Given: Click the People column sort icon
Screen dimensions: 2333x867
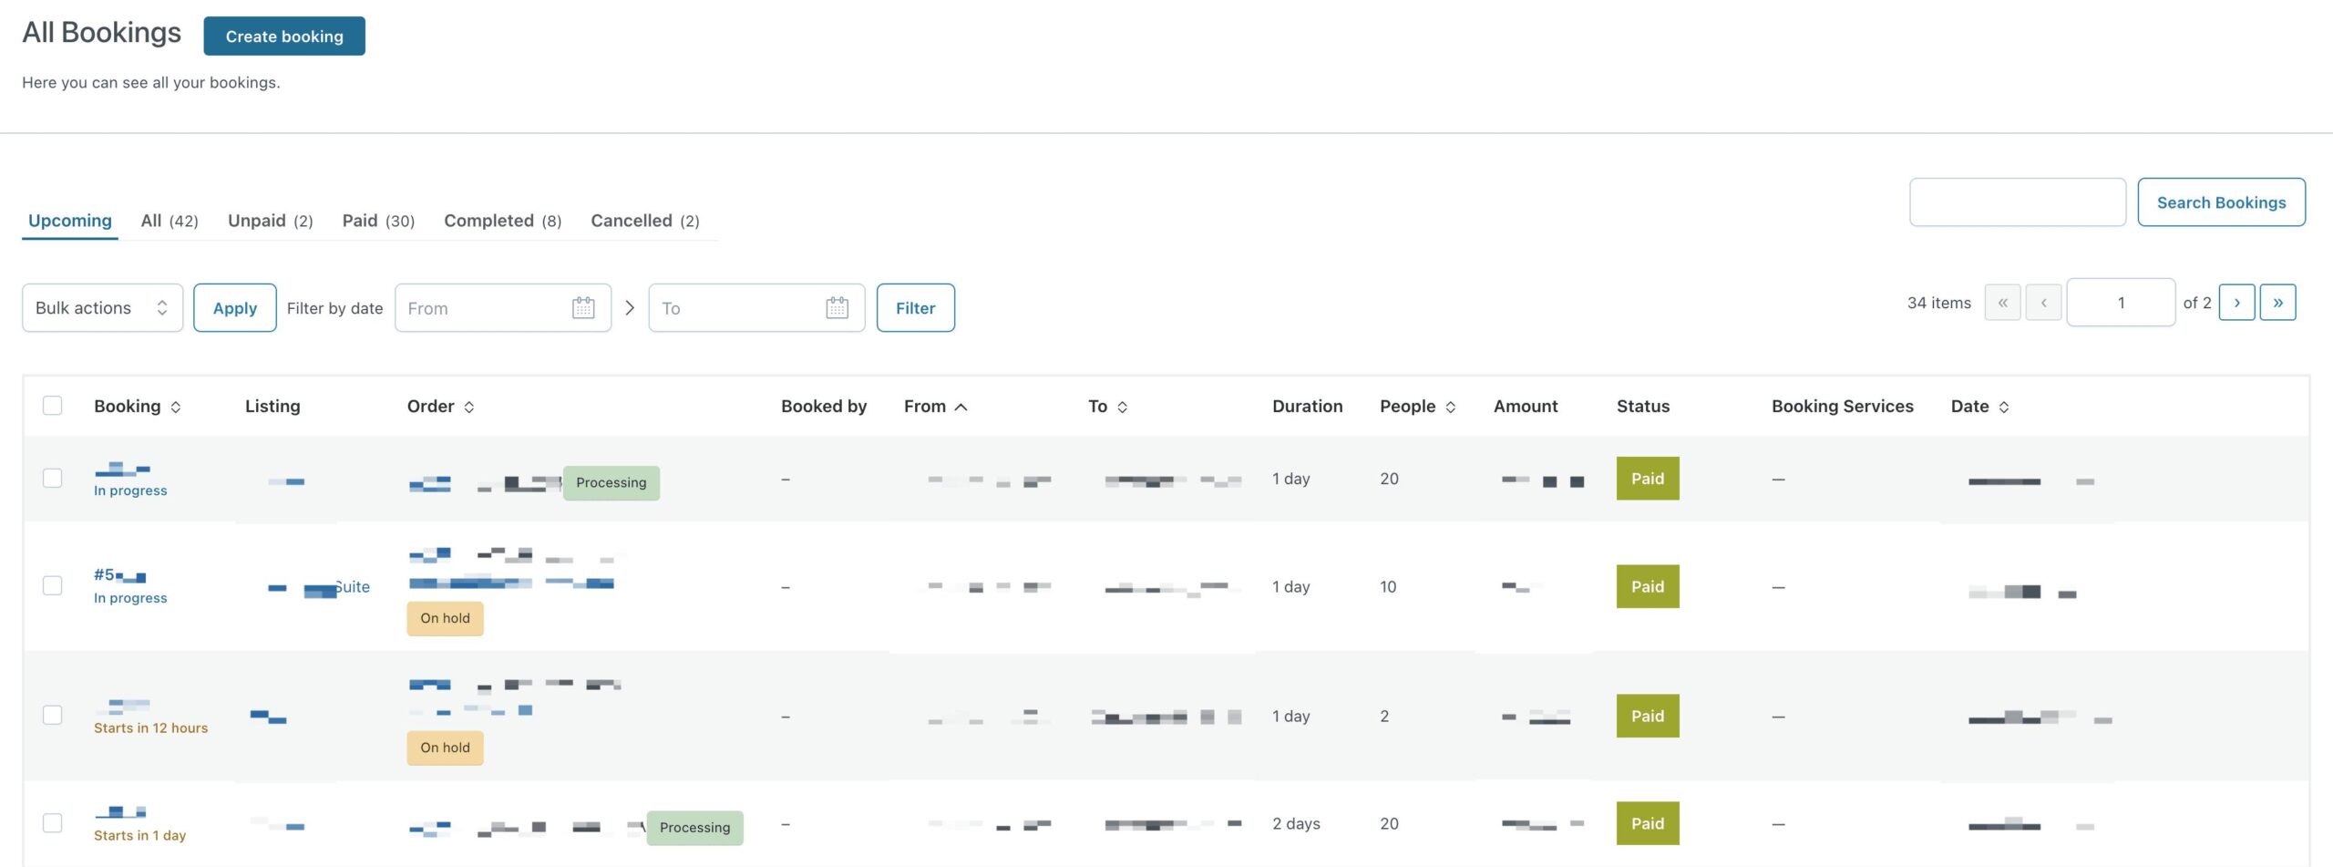Looking at the screenshot, I should pyautogui.click(x=1449, y=407).
